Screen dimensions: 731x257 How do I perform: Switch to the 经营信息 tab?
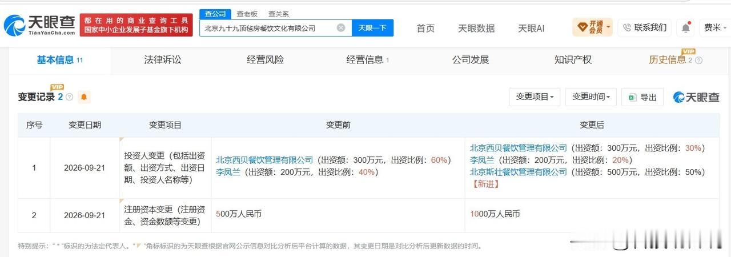pyautogui.click(x=368, y=60)
